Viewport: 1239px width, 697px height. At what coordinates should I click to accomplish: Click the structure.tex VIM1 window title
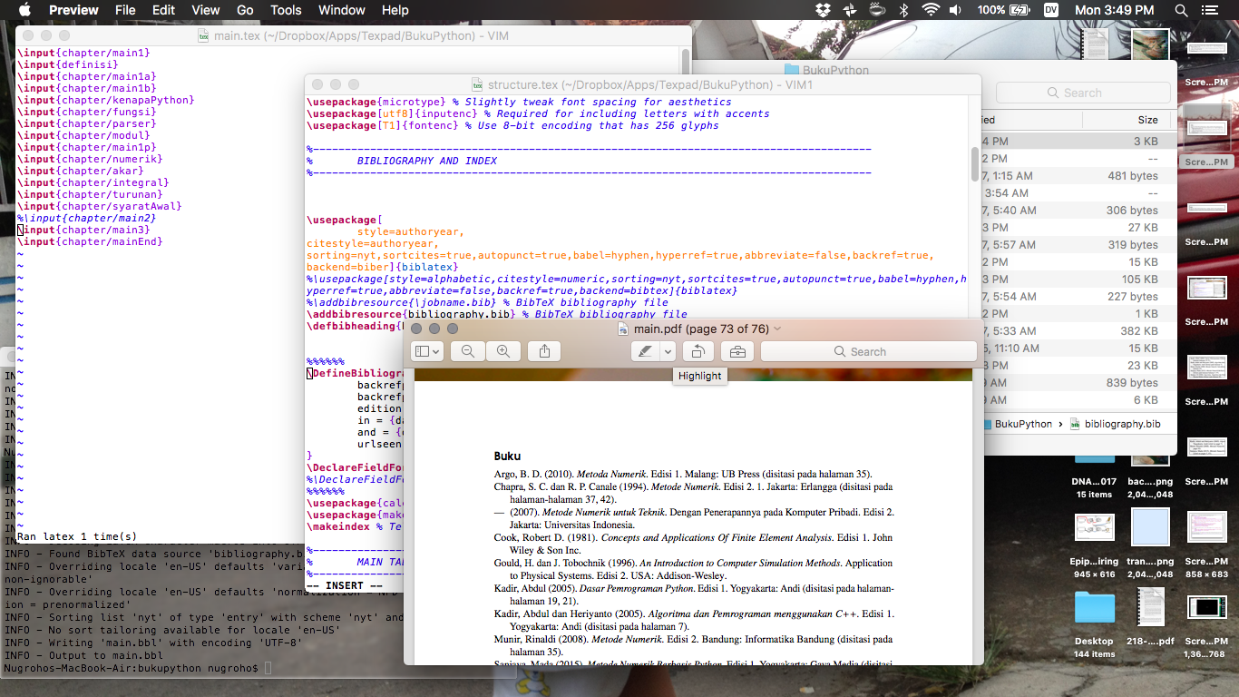click(650, 84)
